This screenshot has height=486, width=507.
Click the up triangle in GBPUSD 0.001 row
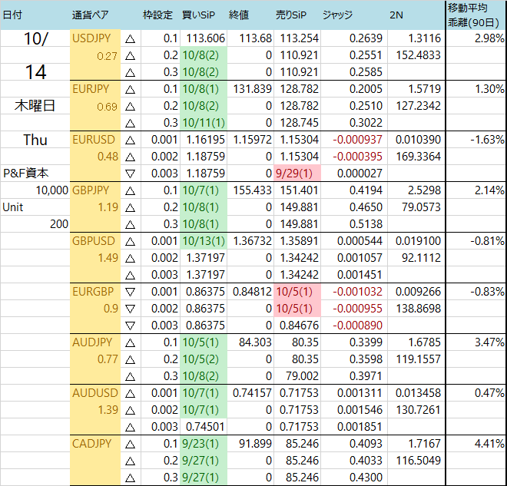pyautogui.click(x=130, y=241)
